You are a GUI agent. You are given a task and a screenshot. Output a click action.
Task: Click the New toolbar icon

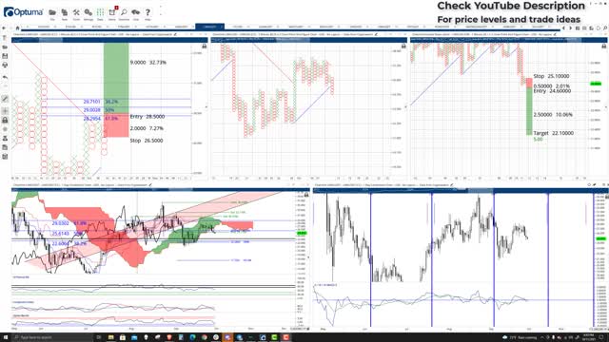65,13
